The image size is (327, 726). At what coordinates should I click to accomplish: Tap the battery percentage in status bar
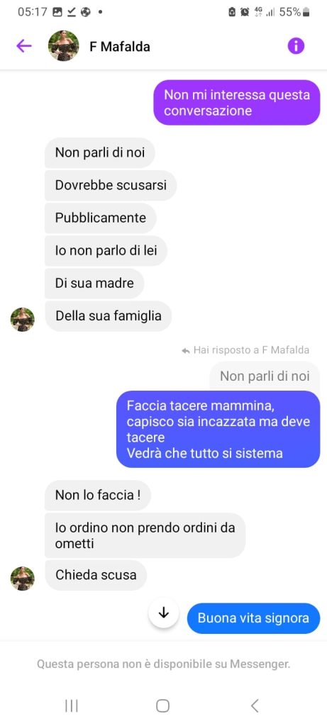(x=290, y=12)
